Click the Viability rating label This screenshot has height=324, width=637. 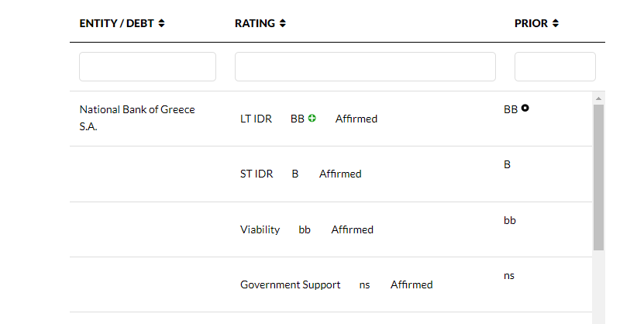point(260,229)
